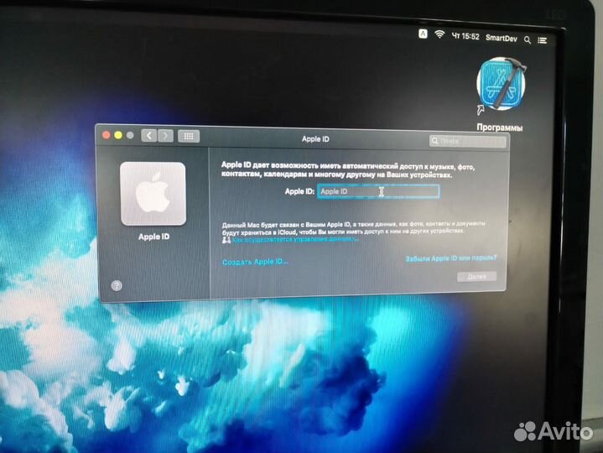Click the Apple logo account picture
Viewport: 603px width, 453px height.
click(x=153, y=194)
